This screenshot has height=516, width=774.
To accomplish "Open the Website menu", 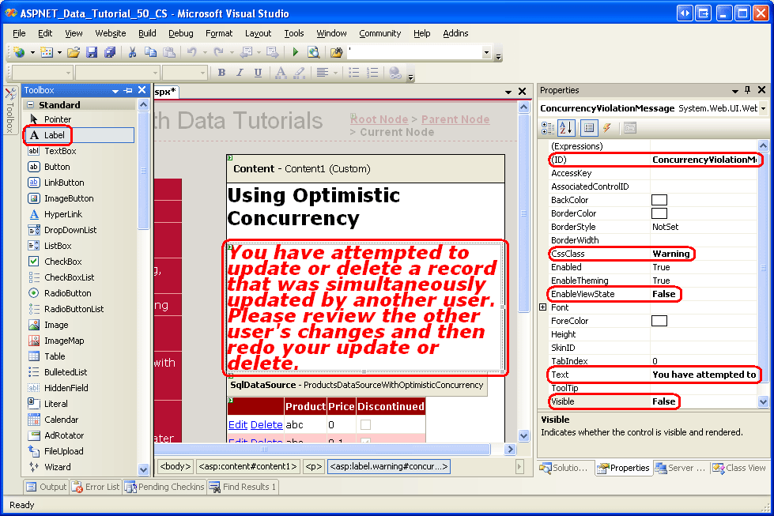I will pyautogui.click(x=110, y=33).
